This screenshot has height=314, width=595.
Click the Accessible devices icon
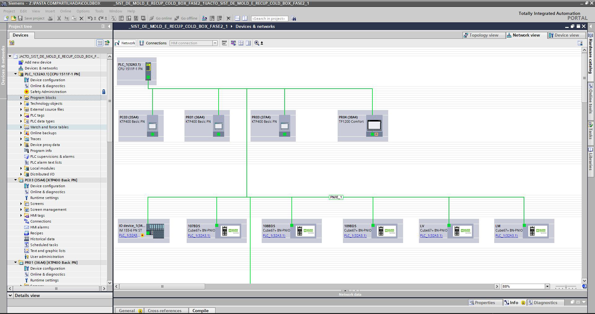204,18
